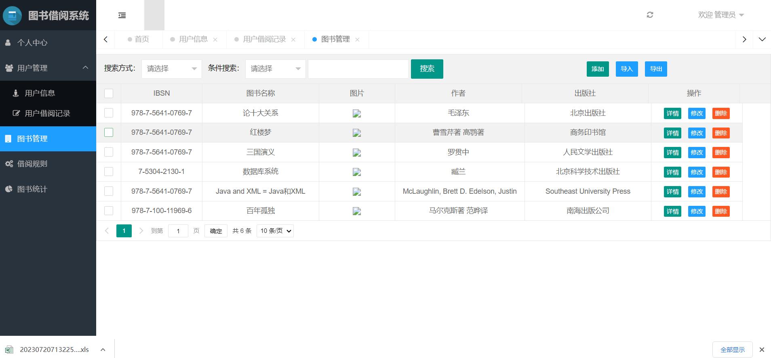Check the row for 红楼梦
The height and width of the screenshot is (358, 771).
tap(109, 132)
